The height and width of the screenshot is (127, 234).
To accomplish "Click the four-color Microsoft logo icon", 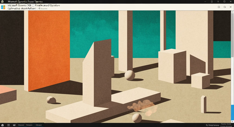I will pyautogui.click(x=3, y=7).
